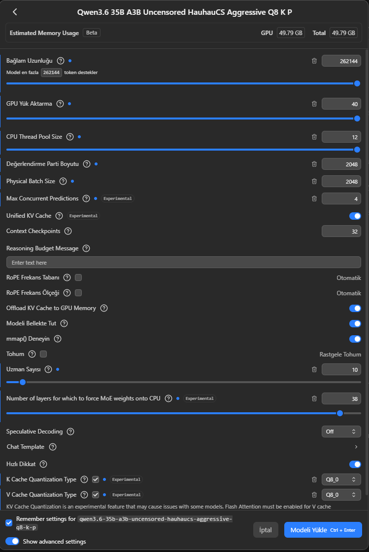Click the CPU Thread Pool Size slider handle
Screen dimensions: 369x552
pyautogui.click(x=357, y=150)
